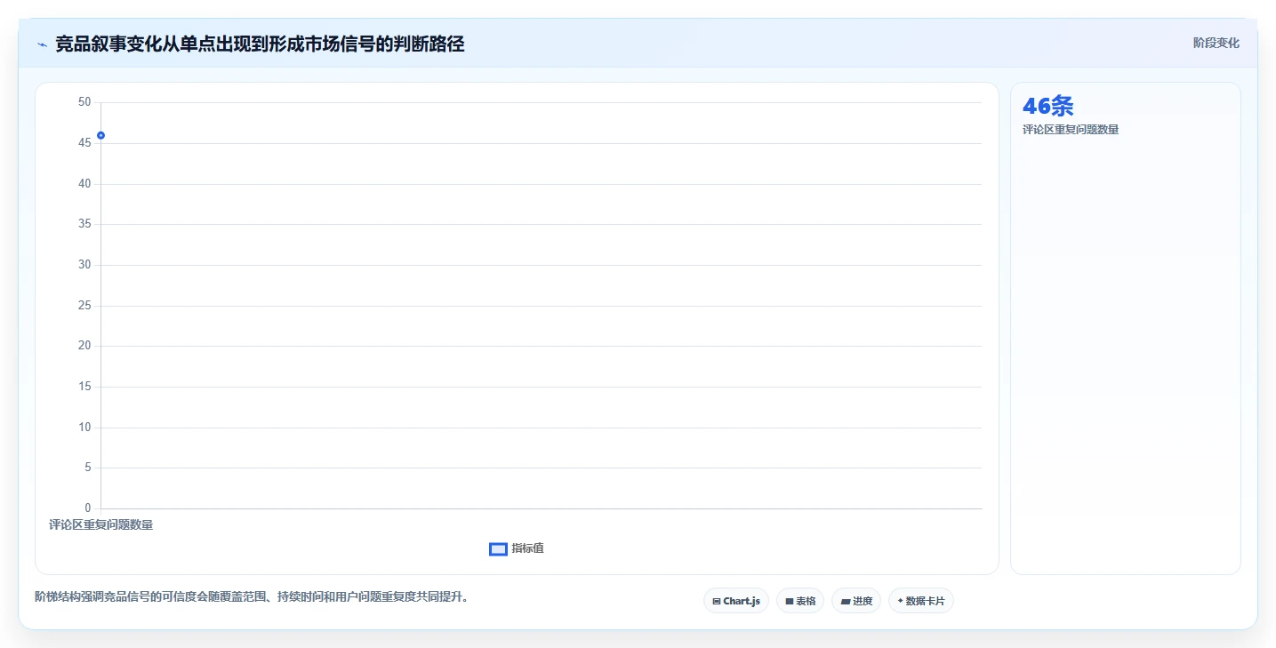
Task: Click the Chart.js tag pill
Action: [736, 601]
